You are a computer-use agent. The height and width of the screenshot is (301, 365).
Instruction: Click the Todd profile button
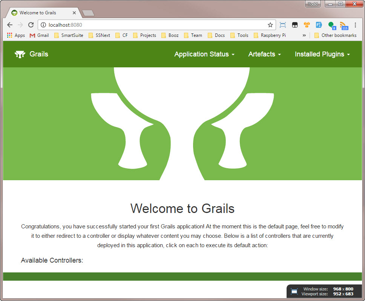(x=313, y=4)
